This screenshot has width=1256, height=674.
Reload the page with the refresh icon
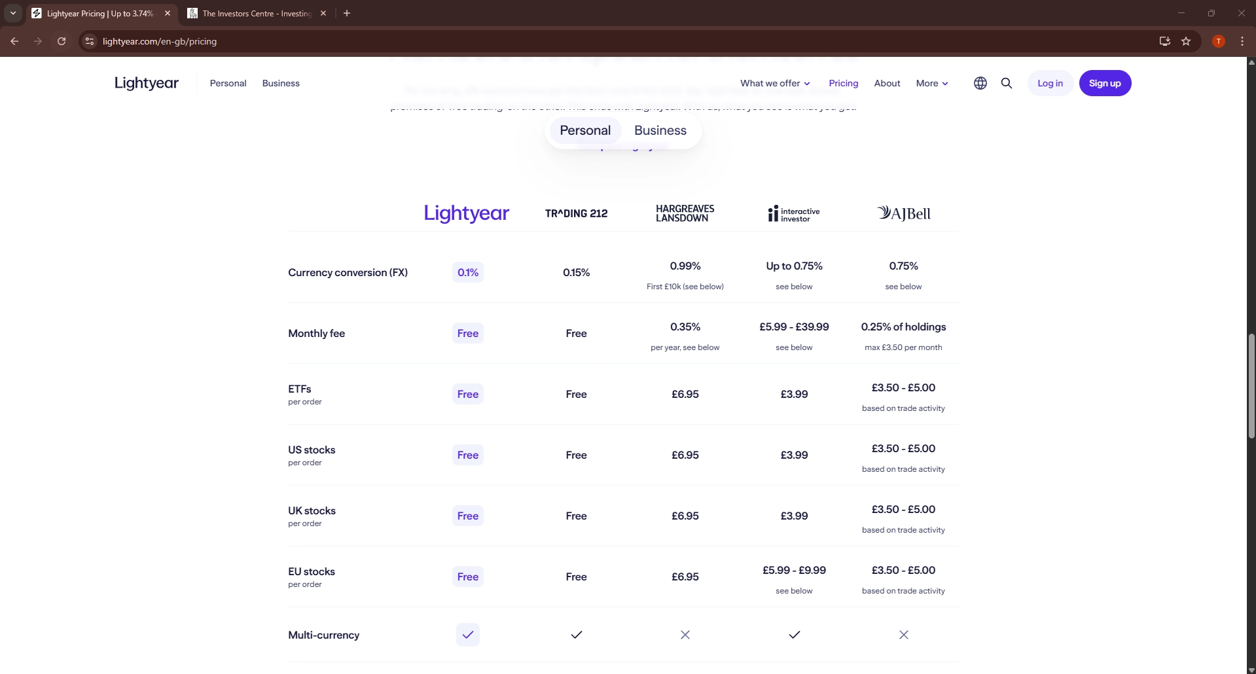tap(62, 41)
